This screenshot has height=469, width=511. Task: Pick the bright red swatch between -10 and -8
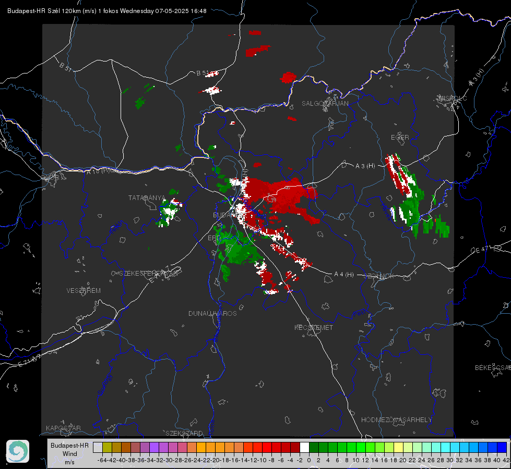pos(267,447)
